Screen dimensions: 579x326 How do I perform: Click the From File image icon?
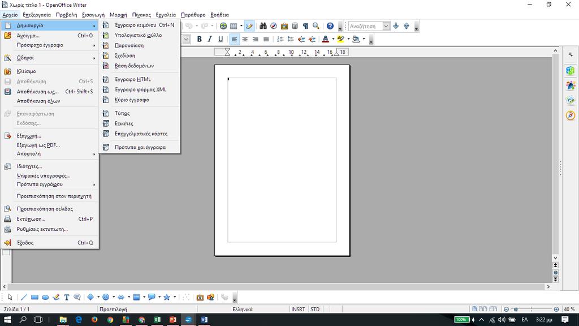tap(211, 297)
